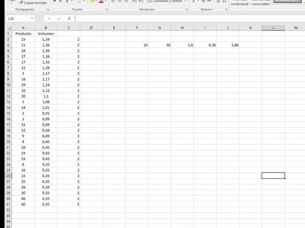Click cell H3 containing 1,6
Viewport: 305px width, 228px height.
pos(182,45)
